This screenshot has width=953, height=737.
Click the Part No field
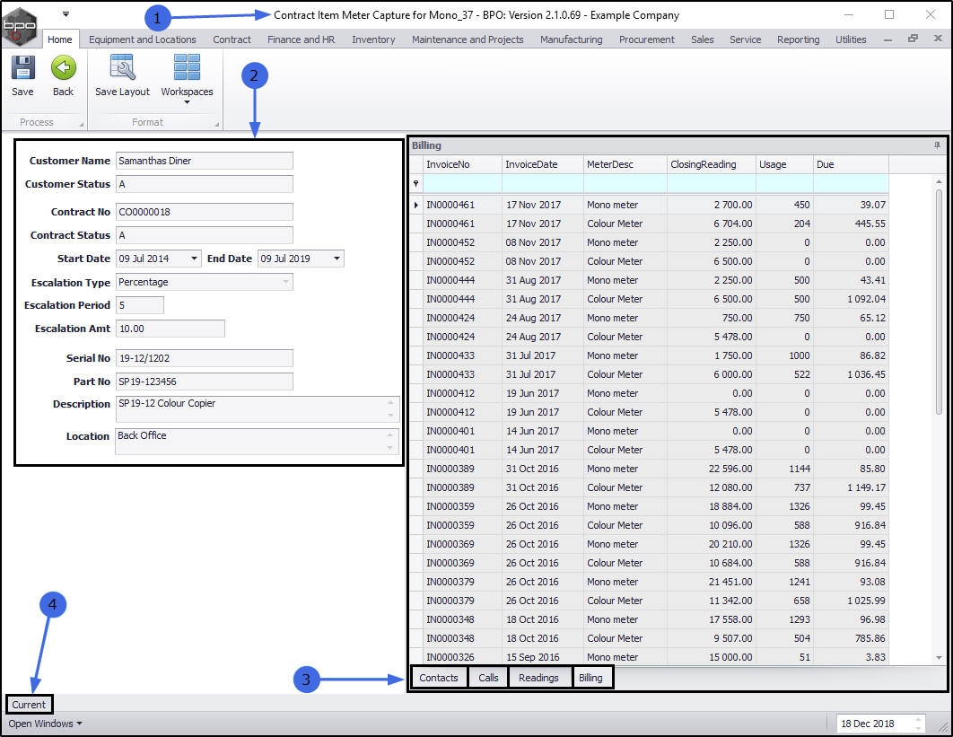tap(205, 382)
